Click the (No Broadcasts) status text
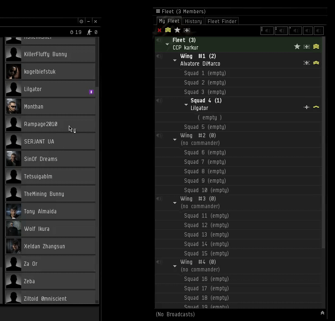The image size is (335, 321). [x=175, y=314]
